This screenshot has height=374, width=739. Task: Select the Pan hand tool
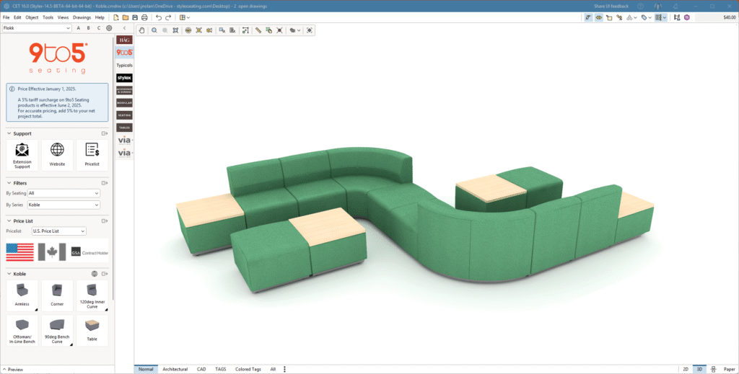tap(141, 30)
